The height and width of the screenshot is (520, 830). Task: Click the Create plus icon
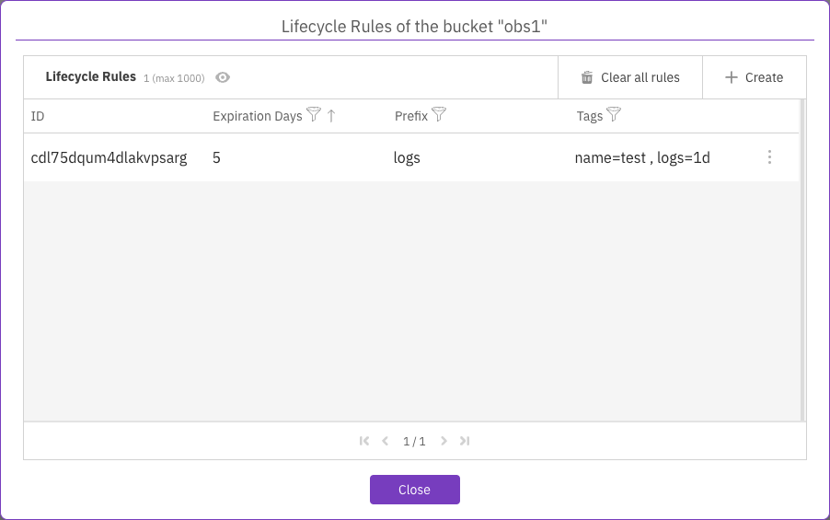[732, 77]
